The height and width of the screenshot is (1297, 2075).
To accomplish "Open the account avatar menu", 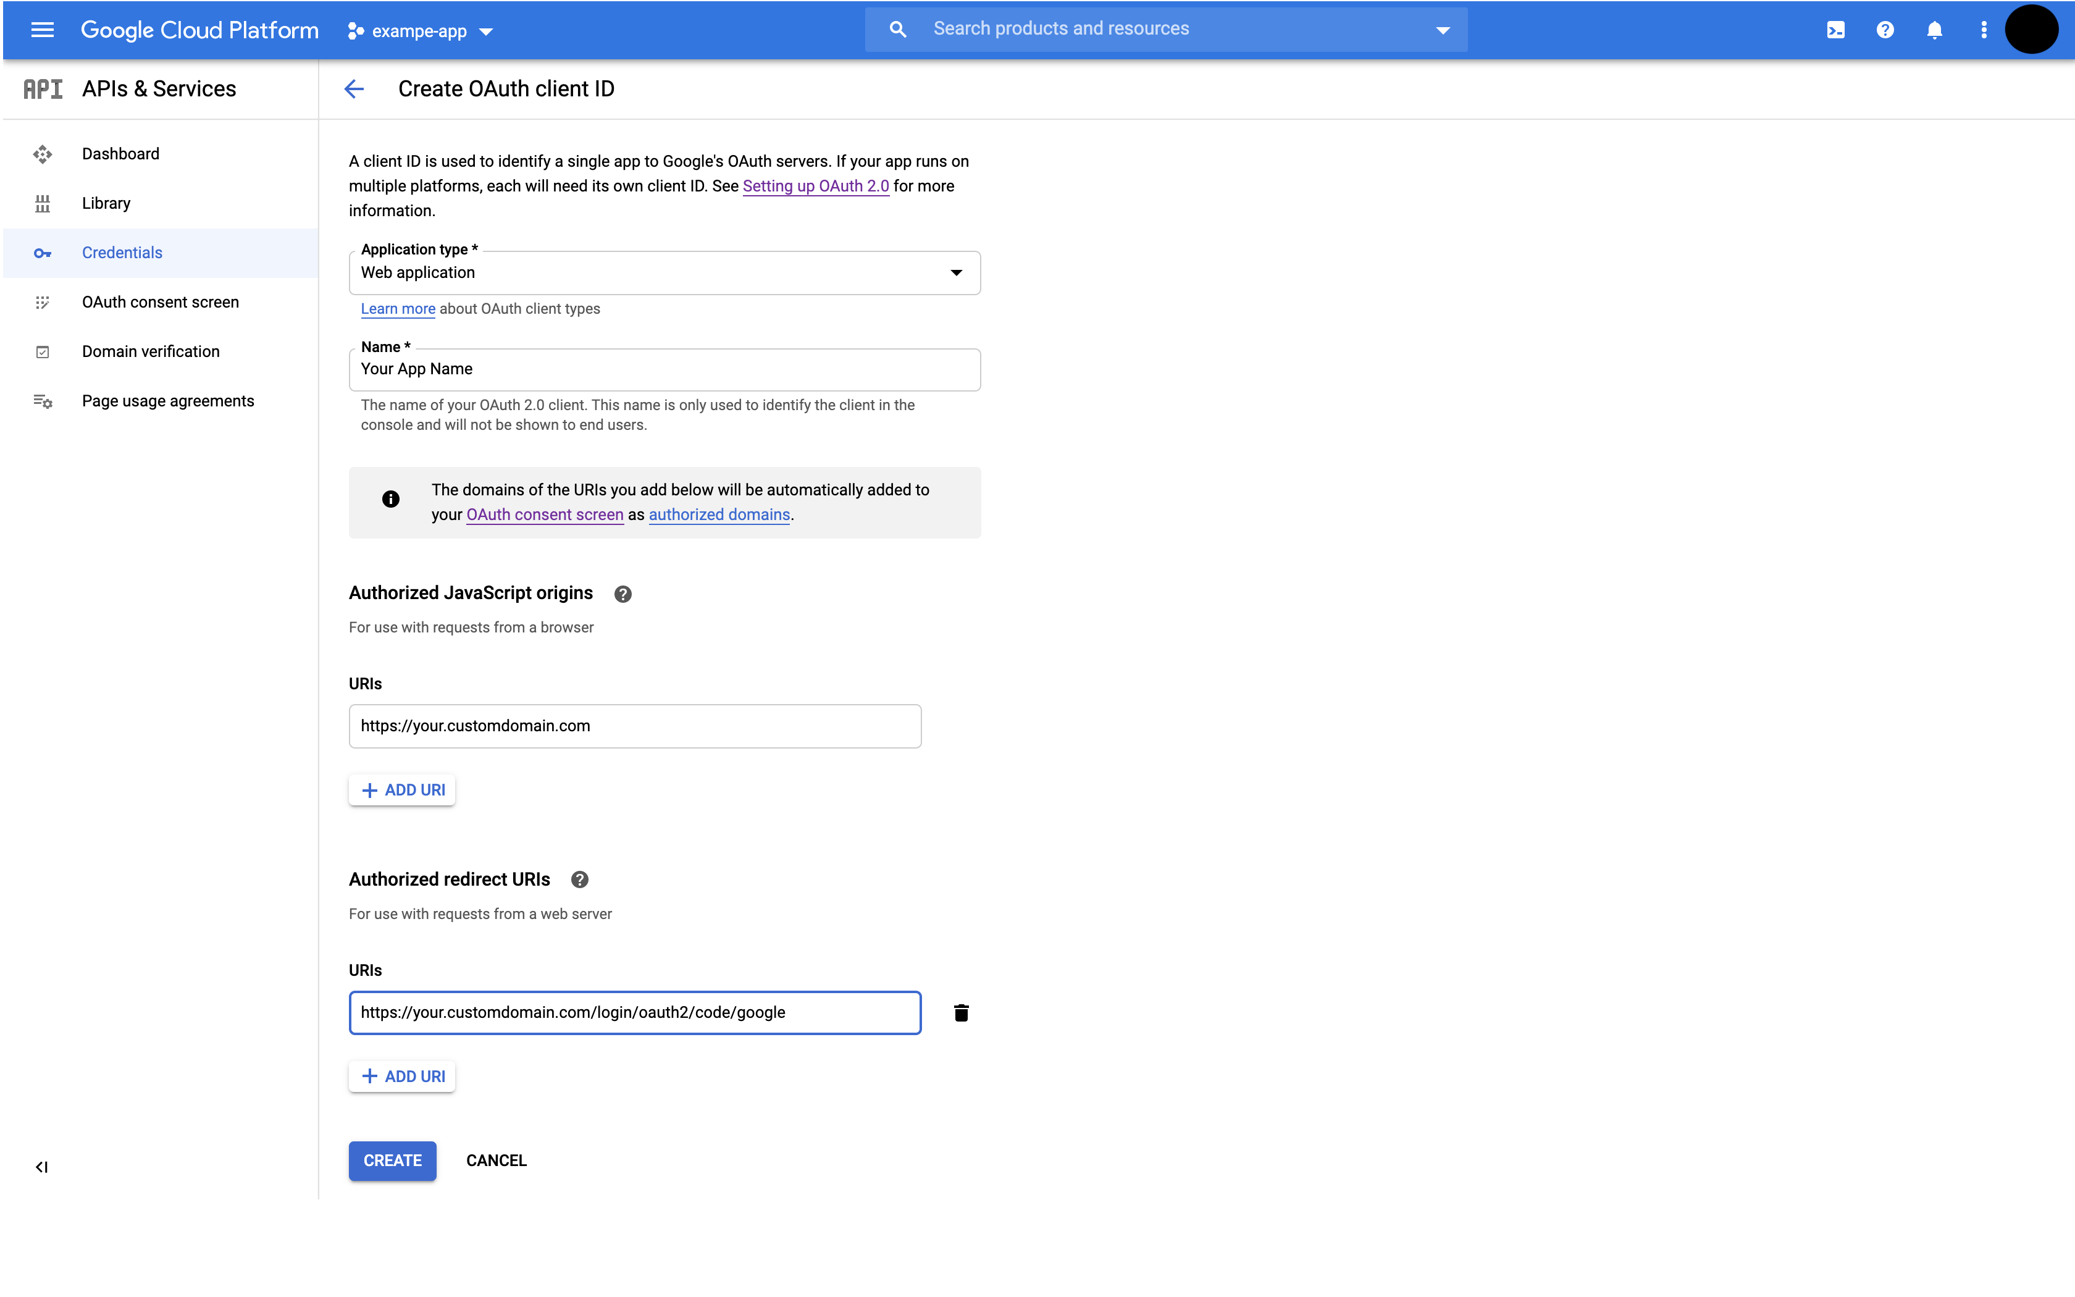I will (x=2031, y=29).
